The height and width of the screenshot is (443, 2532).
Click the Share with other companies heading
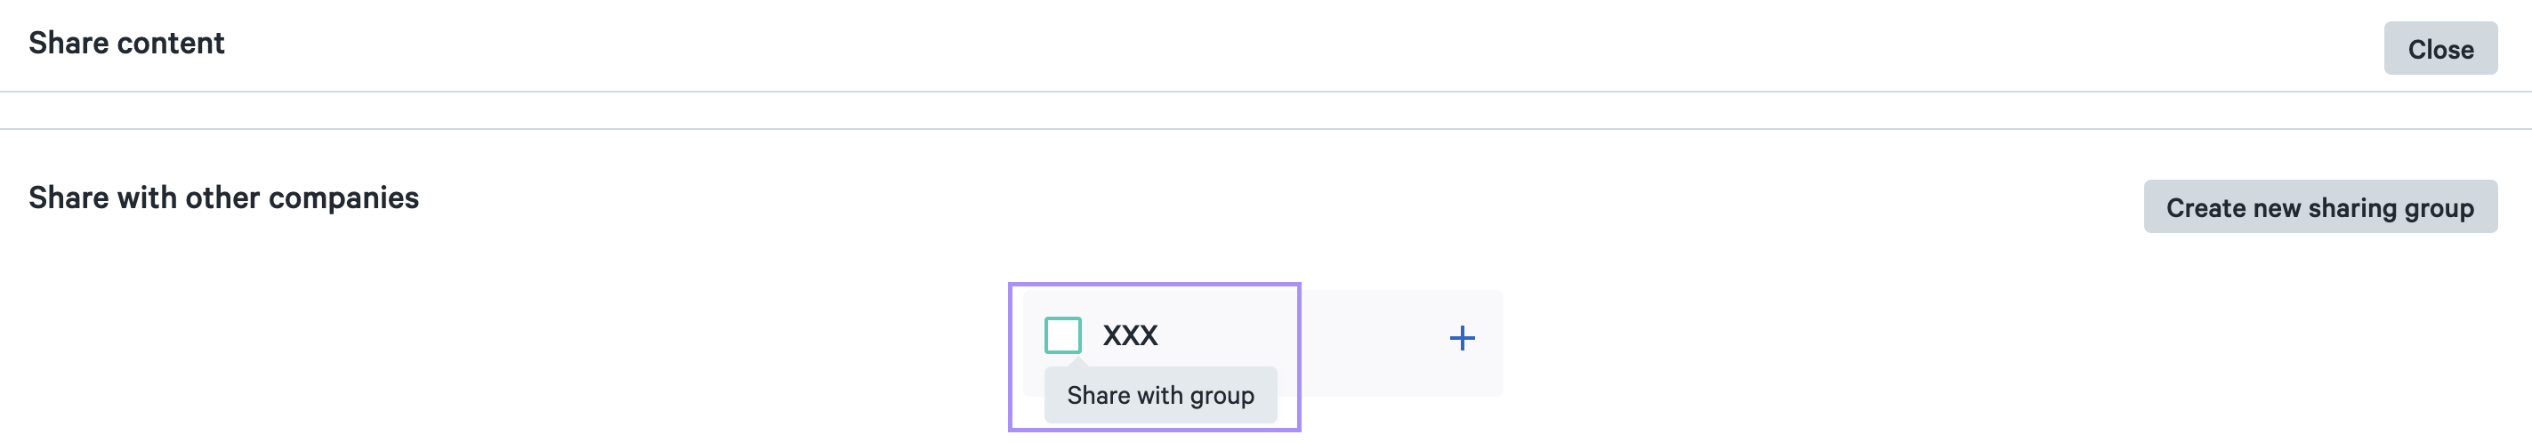(x=224, y=197)
